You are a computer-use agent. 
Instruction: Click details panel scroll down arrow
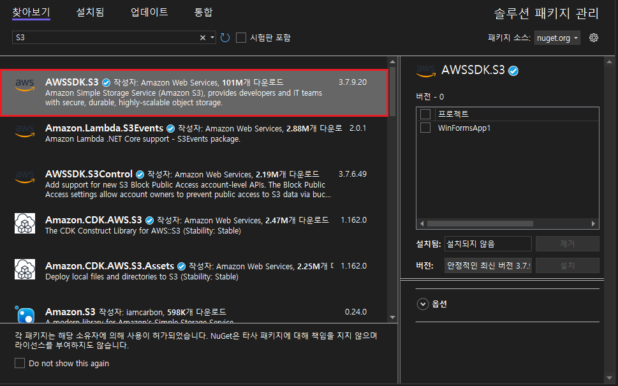[x=609, y=378]
